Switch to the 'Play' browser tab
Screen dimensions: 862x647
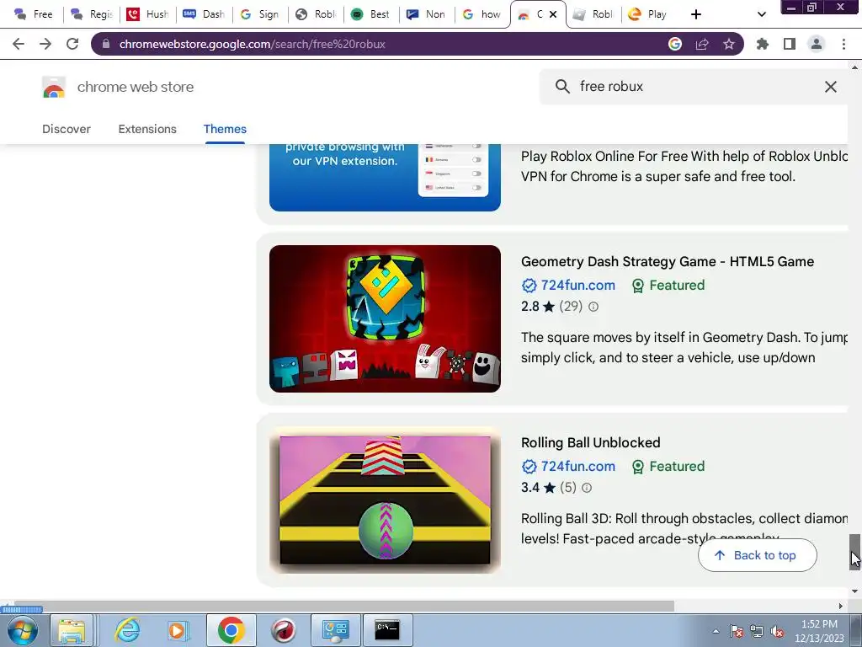[648, 14]
